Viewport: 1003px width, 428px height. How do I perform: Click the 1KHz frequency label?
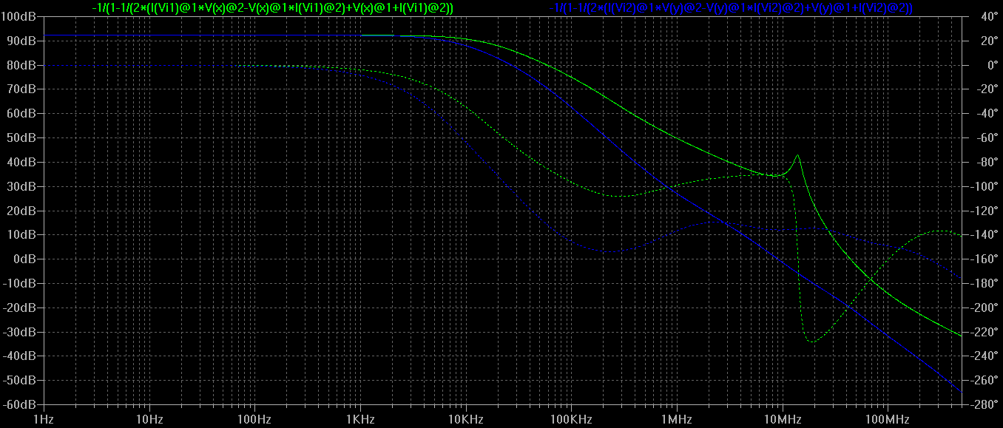coord(360,420)
